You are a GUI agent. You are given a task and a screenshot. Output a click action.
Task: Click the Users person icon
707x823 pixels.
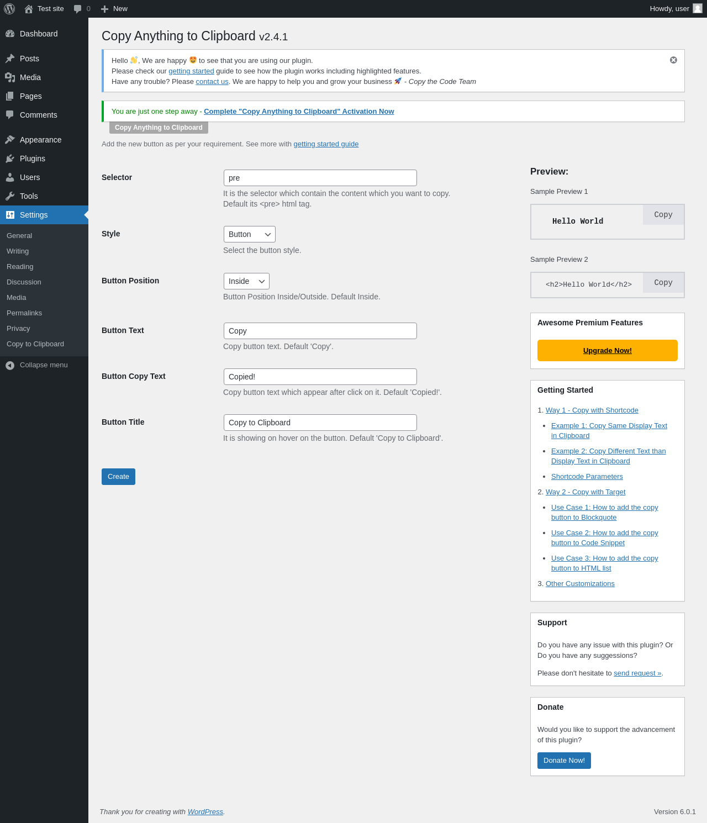[10, 177]
